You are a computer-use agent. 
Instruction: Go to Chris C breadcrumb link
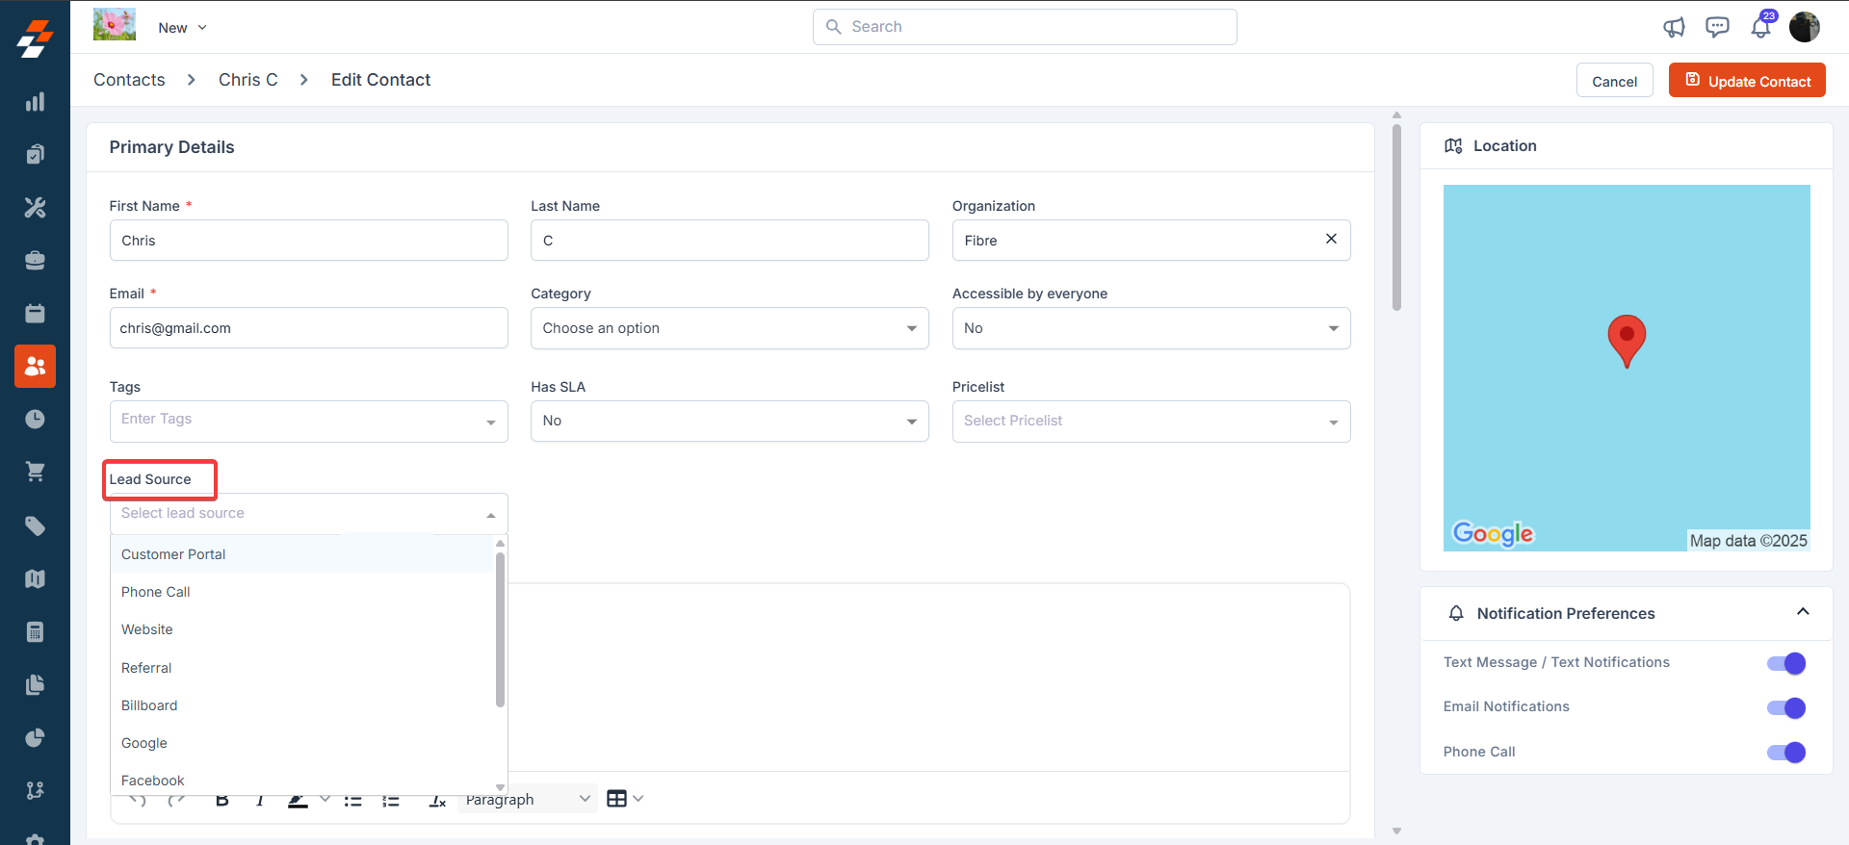click(x=247, y=80)
